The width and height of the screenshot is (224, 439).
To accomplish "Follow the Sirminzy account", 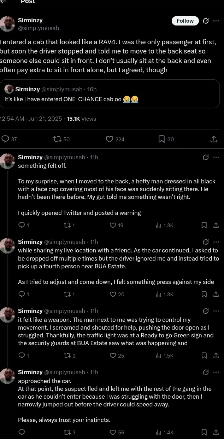I will [x=185, y=21].
